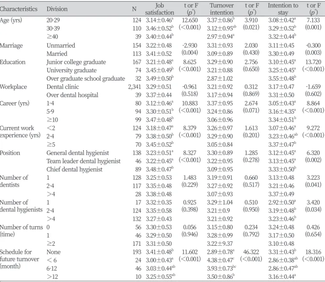Click the "18.316" F value
The image size is (325, 282).
pos(313,252)
